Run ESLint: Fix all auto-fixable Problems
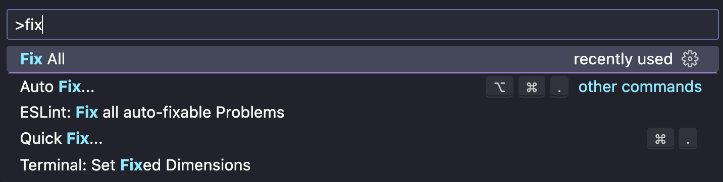The height and width of the screenshot is (182, 723). [363, 112]
